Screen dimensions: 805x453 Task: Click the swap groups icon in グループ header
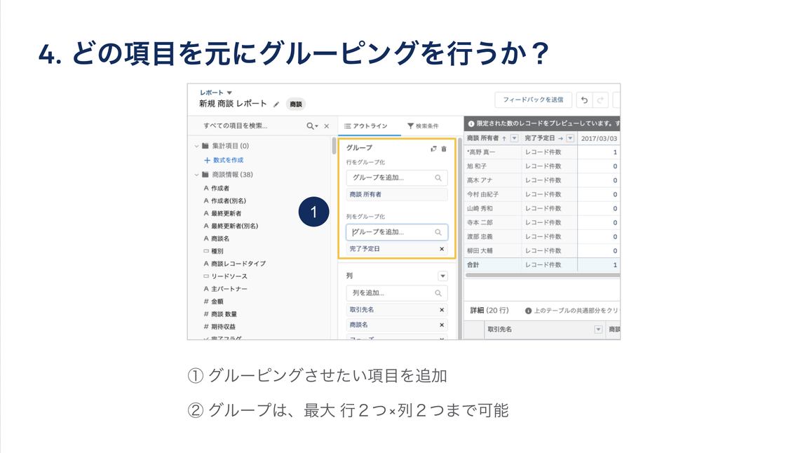click(433, 149)
